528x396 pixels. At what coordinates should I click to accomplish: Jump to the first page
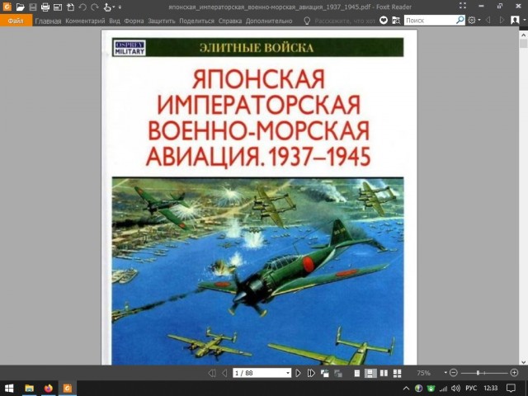point(211,373)
